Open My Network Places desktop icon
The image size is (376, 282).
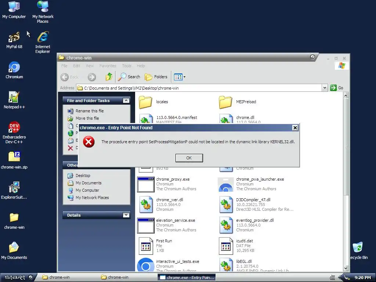click(43, 12)
